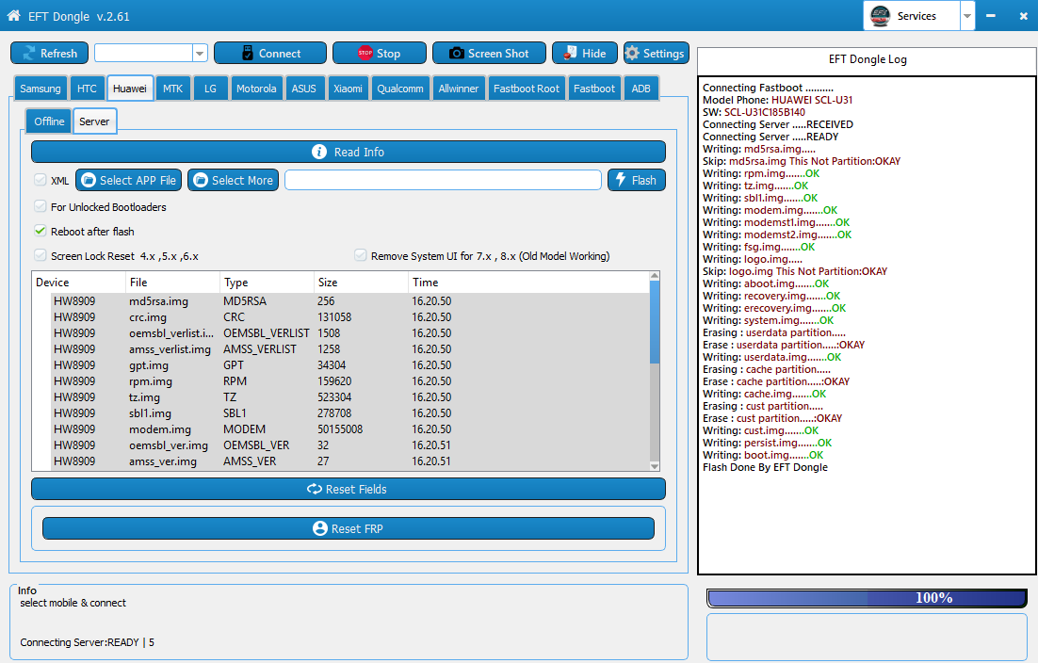Click the Read Info button
This screenshot has height=663, width=1038.
[348, 152]
